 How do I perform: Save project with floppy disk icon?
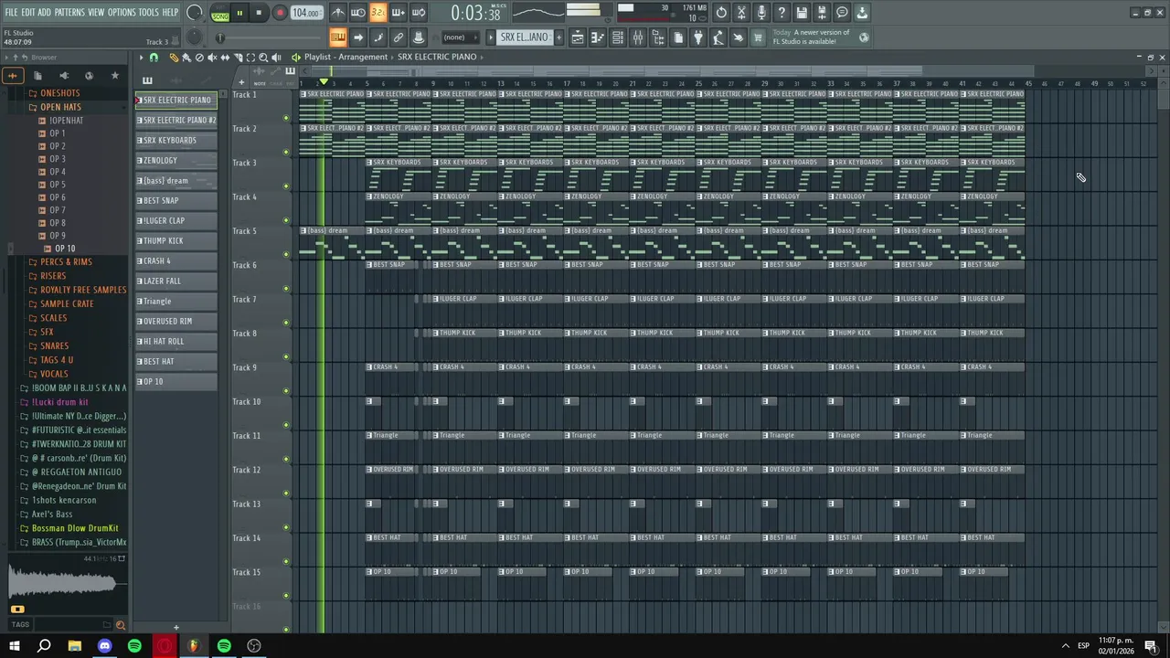coord(802,13)
